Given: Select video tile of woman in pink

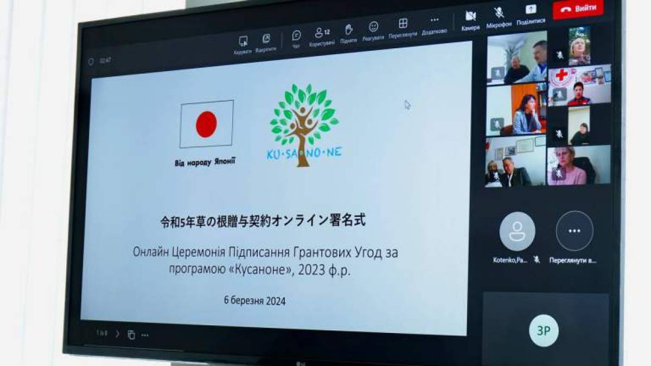Looking at the screenshot, I should (x=579, y=165).
